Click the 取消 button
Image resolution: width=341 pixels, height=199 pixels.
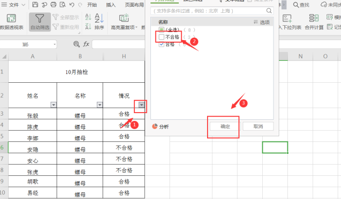[x=258, y=126]
